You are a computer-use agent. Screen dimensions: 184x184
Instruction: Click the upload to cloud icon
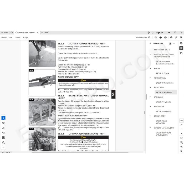pos(160,37)
